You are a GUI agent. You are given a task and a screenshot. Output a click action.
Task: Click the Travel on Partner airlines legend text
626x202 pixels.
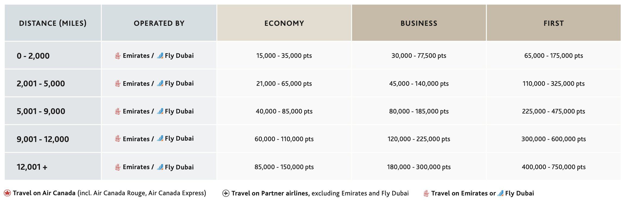271,193
